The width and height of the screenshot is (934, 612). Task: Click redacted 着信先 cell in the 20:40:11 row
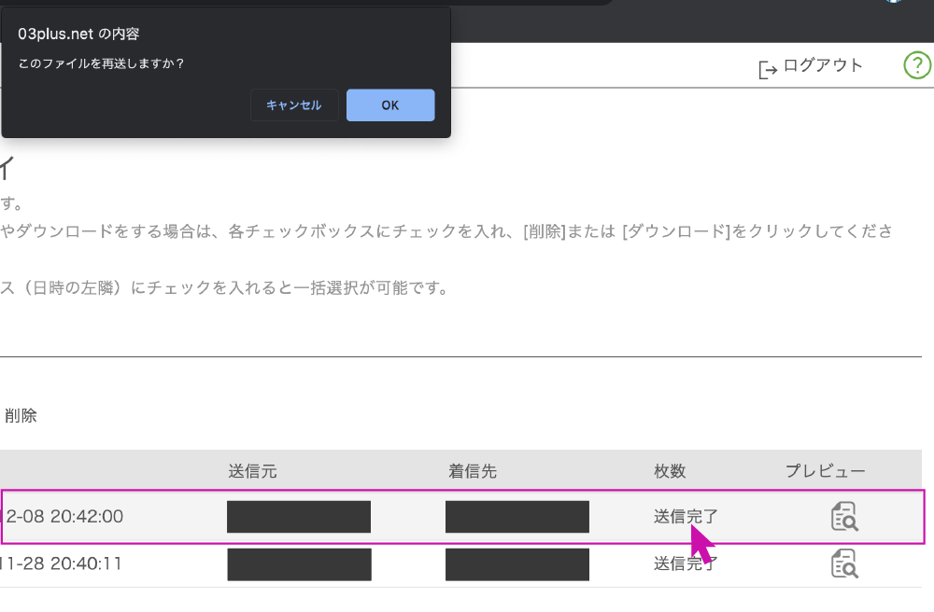(x=517, y=564)
